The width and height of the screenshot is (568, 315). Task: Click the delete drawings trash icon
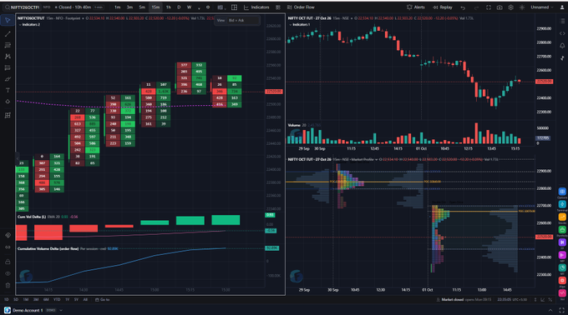click(x=8, y=285)
